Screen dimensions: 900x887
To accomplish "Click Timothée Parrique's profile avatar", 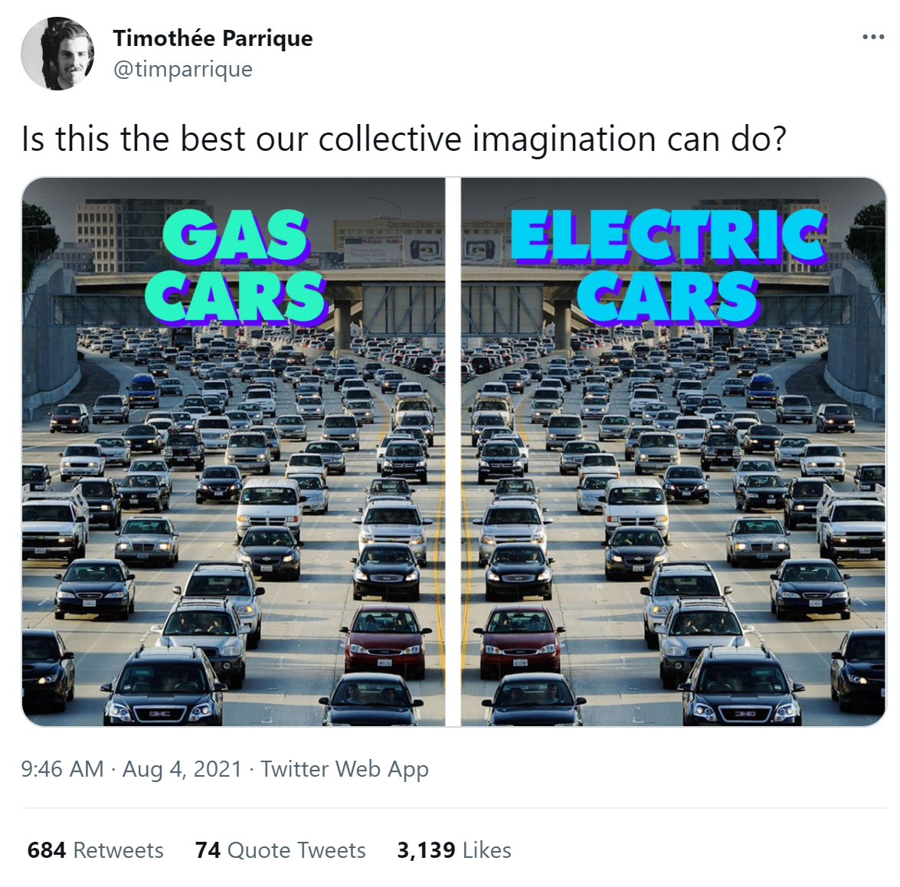I will point(57,54).
